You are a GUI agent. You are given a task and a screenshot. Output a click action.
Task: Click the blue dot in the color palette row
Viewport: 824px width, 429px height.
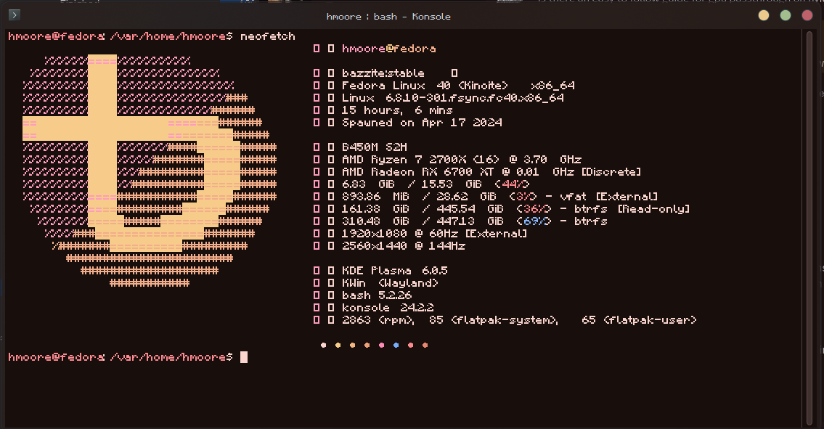point(396,346)
